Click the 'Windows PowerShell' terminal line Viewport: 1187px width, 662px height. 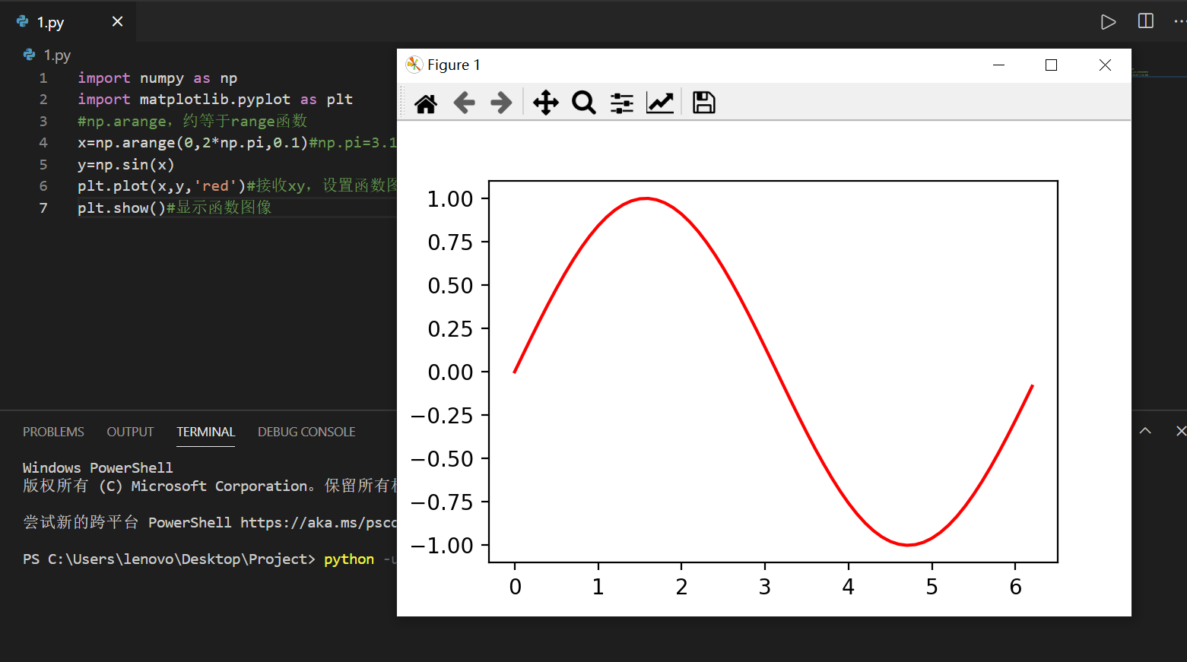click(x=97, y=467)
